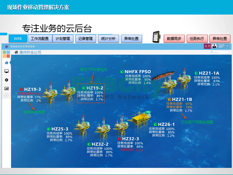The height and width of the screenshot is (175, 233).
Task: Click the colored squares logo in sidebar
Action: click(x=6, y=53)
